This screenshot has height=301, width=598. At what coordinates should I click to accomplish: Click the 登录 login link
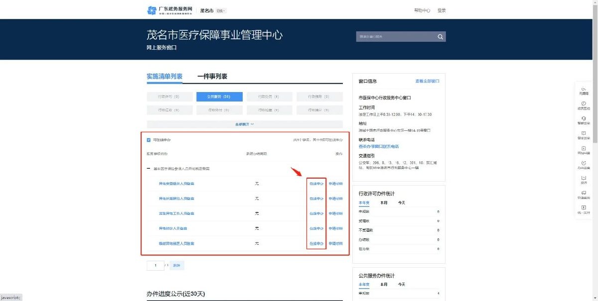442,10
